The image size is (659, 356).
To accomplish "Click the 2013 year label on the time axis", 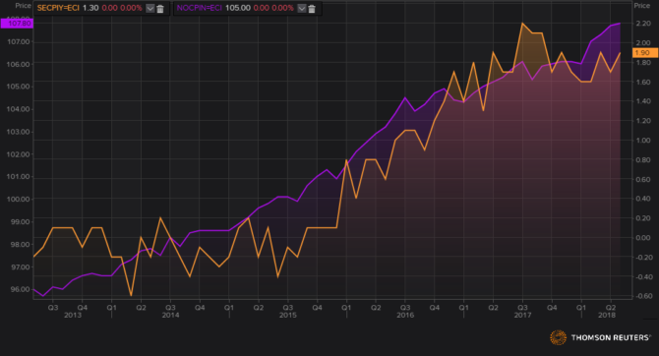I will 73,316.
